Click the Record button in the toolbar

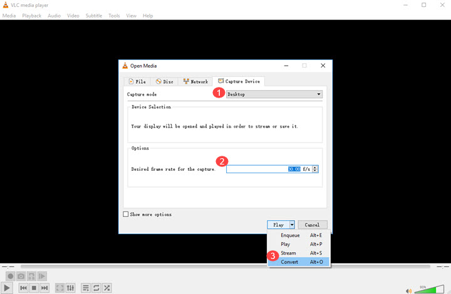[x=11, y=276]
